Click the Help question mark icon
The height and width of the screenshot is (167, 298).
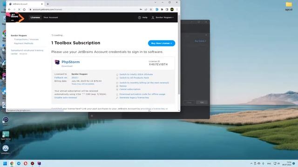[140, 18]
